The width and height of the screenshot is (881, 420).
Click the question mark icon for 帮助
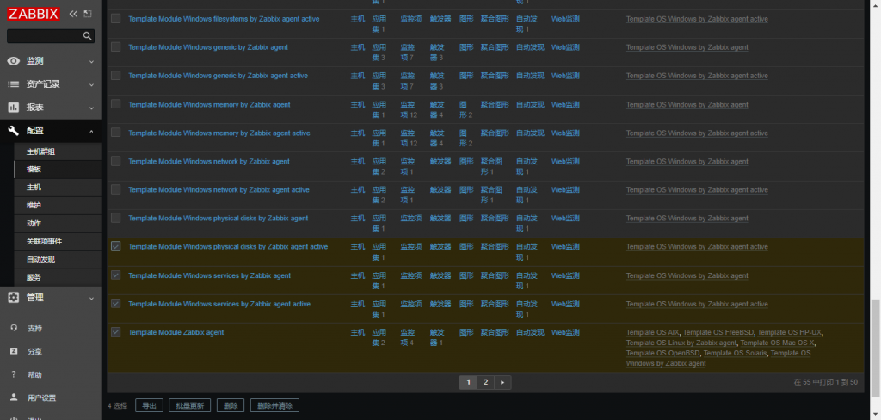click(14, 374)
